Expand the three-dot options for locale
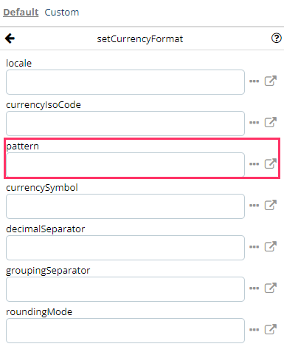 pos(254,81)
